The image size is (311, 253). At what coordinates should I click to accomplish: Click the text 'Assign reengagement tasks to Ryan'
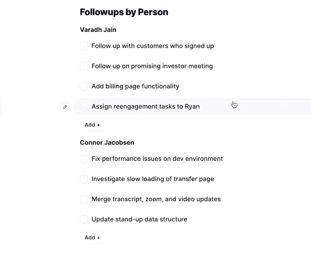(x=146, y=107)
